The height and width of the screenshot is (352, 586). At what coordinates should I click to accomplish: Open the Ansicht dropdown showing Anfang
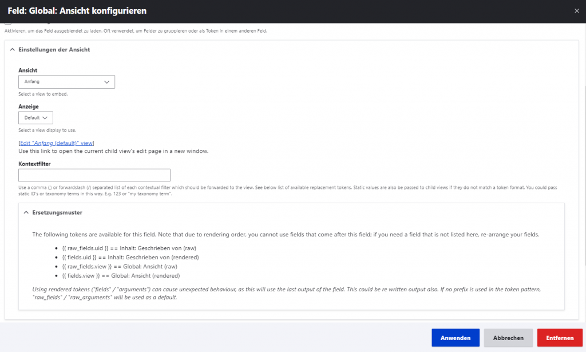tap(67, 82)
